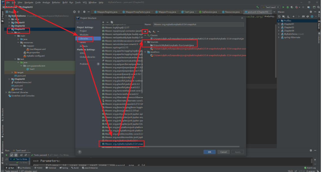Open Project Structure toolbar icon
This screenshot has width=322, height=172.
pyautogui.click(x=309, y=7)
